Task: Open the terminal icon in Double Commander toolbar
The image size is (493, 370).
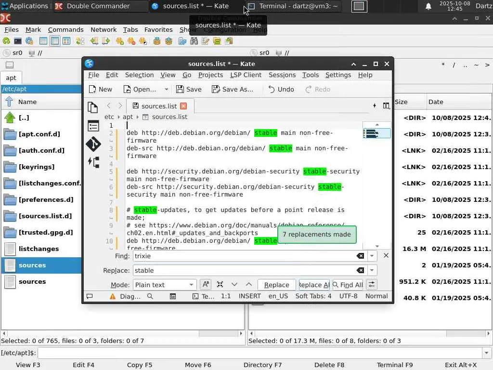Action: [18, 41]
